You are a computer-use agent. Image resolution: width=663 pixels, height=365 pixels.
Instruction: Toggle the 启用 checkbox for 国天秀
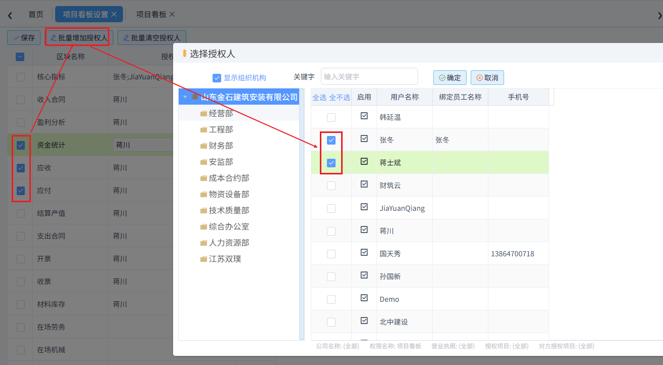click(364, 252)
